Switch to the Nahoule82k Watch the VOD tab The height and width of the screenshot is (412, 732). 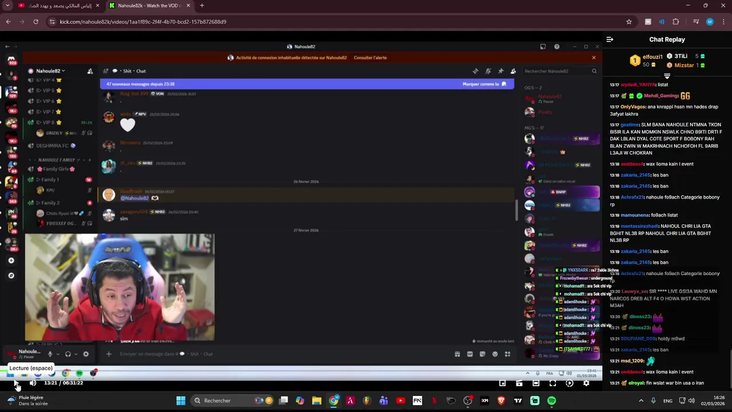tap(149, 6)
